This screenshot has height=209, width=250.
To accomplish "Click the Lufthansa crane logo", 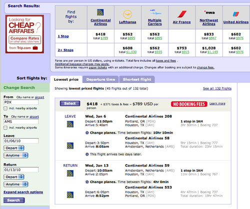I will coord(127,14).
